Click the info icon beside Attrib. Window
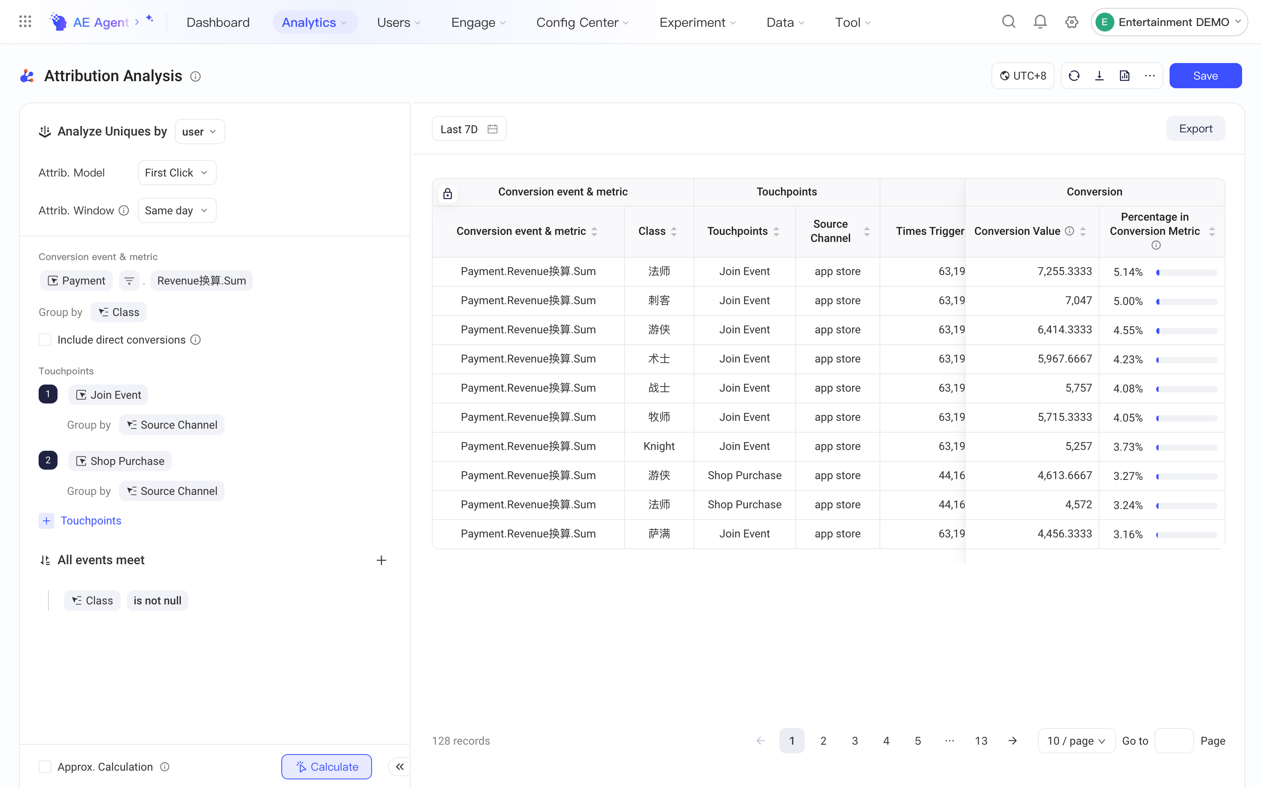This screenshot has height=788, width=1261. 123,210
